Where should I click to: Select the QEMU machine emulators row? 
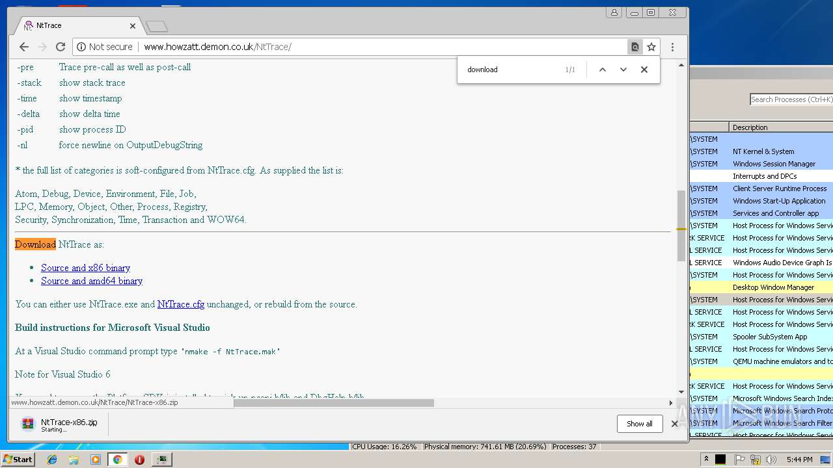tap(761, 361)
